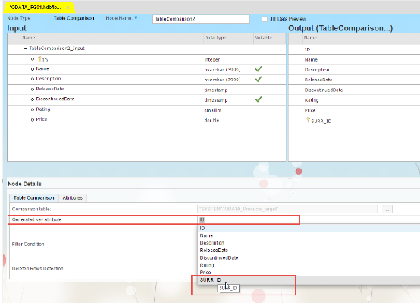This screenshot has width=420, height=303.
Task: Select Description row in Output table
Action: [354, 70]
